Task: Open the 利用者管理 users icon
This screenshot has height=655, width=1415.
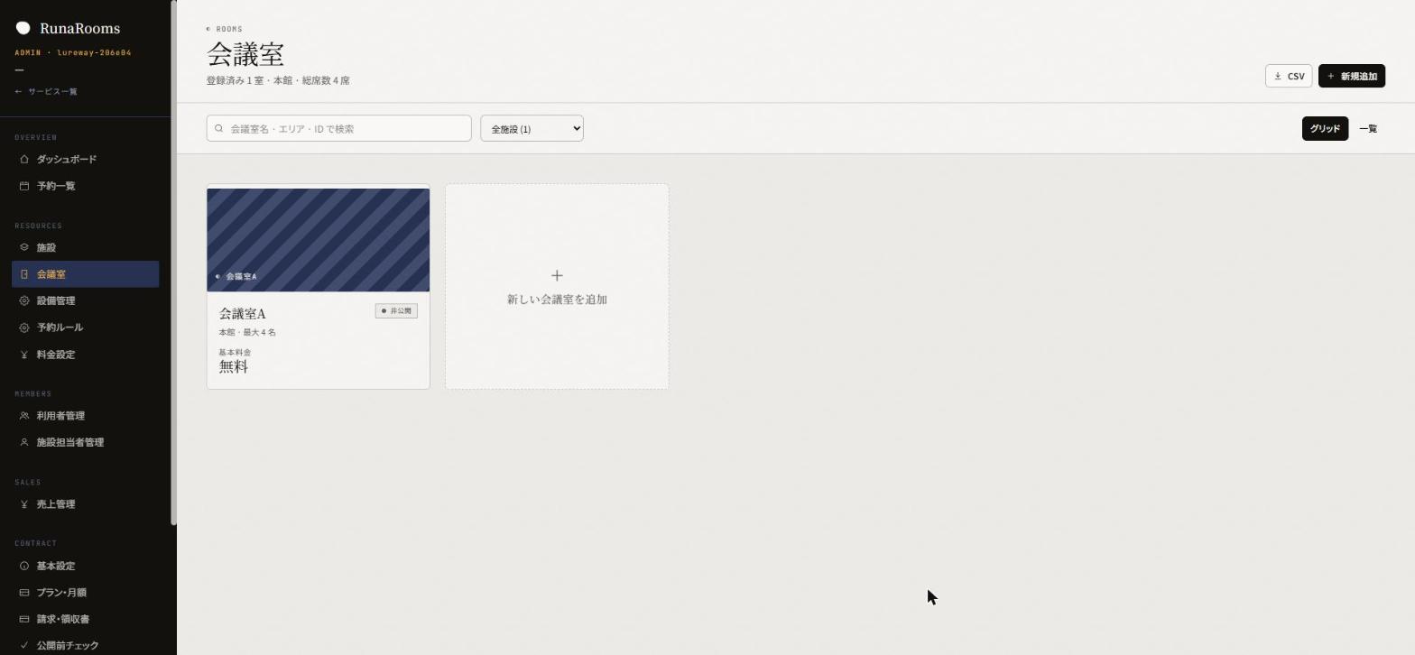Action: coord(24,416)
